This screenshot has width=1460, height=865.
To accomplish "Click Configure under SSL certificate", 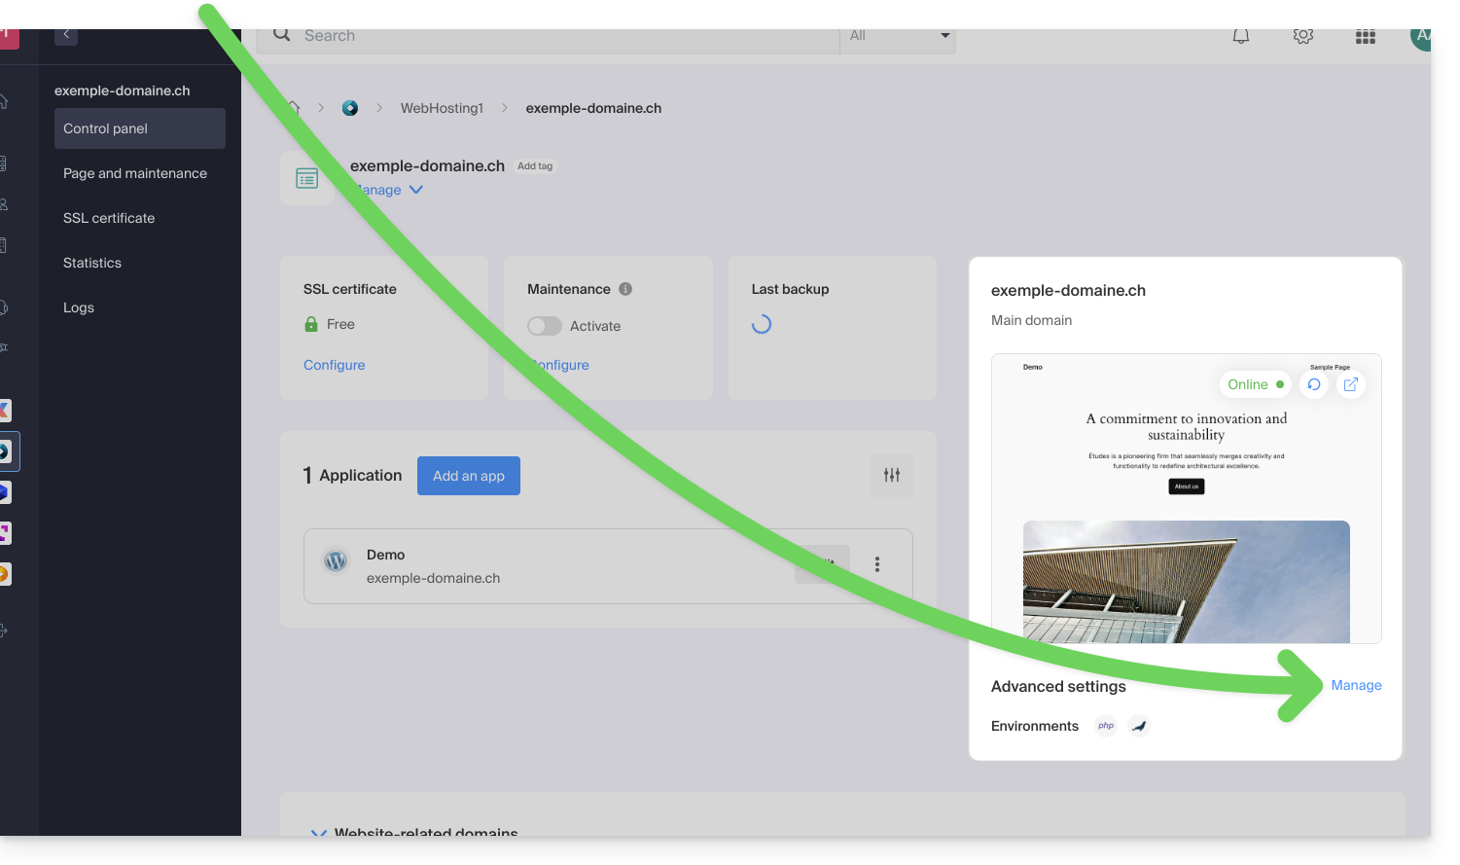I will click(x=334, y=365).
